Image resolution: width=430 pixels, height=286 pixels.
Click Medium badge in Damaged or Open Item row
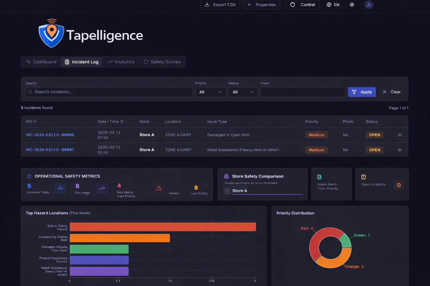[x=316, y=135]
